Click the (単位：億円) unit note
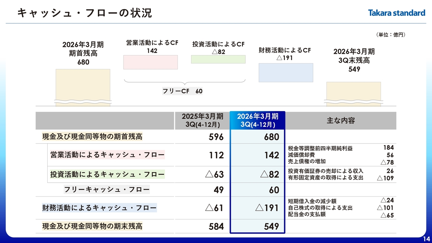The height and width of the screenshot is (243, 432). click(390, 35)
